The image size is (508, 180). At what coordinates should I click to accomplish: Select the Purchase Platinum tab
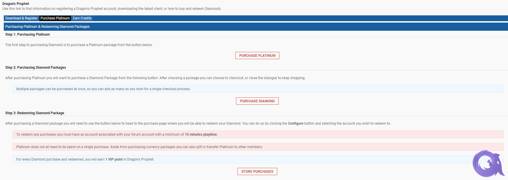tap(55, 18)
